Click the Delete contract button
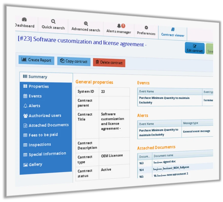223x202 pixels. [x=109, y=63]
